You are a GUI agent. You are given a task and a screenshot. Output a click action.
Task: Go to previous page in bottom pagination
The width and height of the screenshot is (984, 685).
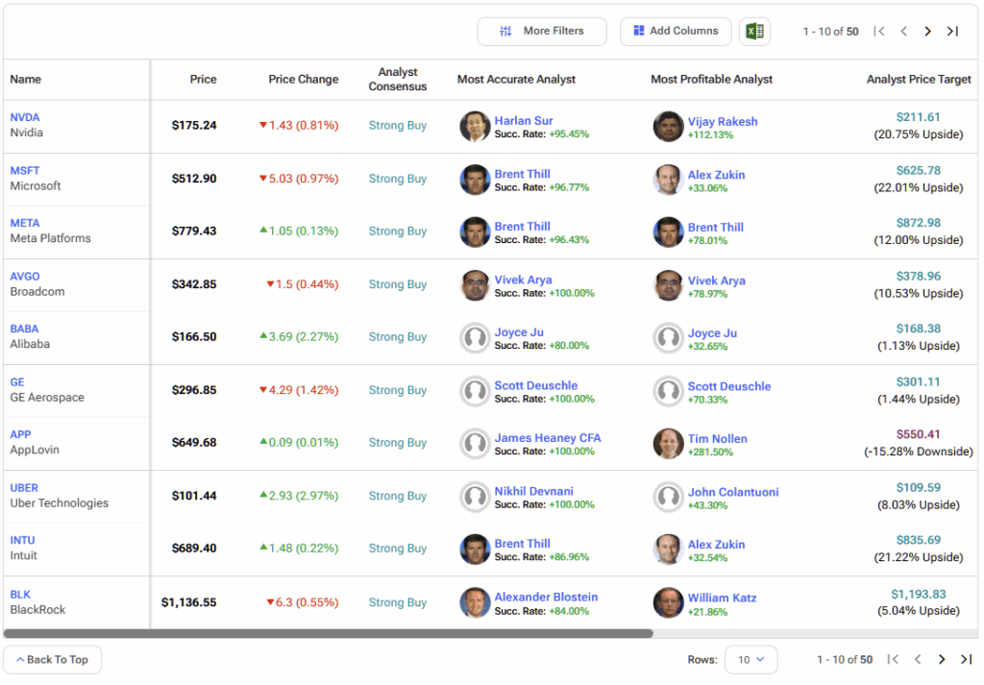(x=918, y=659)
